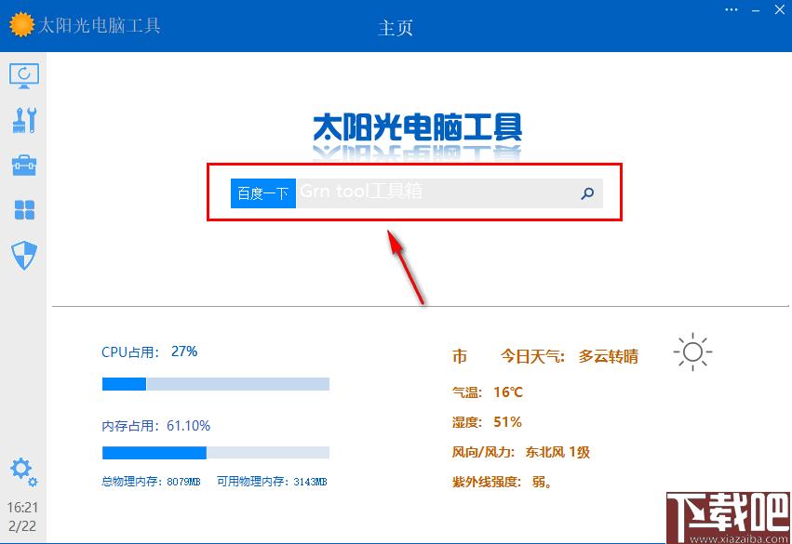Click the sun logo in title bar

(21, 24)
